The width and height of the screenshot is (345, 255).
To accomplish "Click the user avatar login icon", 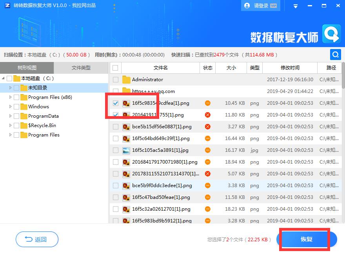I will point(247,5).
